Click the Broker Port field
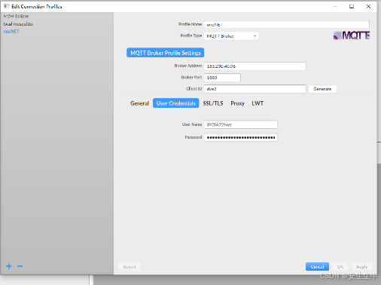This screenshot has height=285, width=381. pos(222,78)
